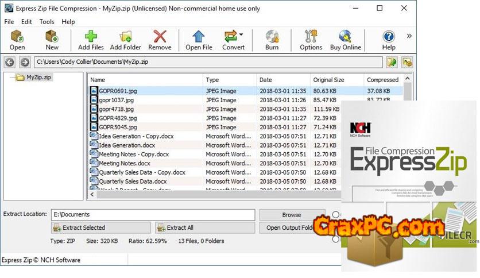Select the Meeting Notes.docx file icon
Screen dimensions: 480x278
94,163
